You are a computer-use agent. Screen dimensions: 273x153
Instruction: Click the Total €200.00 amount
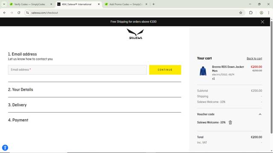coord(256,137)
